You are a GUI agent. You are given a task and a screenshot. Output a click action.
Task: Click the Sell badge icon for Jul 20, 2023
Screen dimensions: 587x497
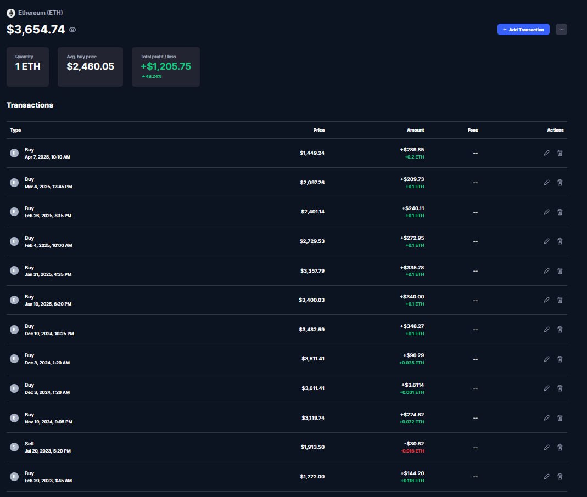click(x=14, y=447)
